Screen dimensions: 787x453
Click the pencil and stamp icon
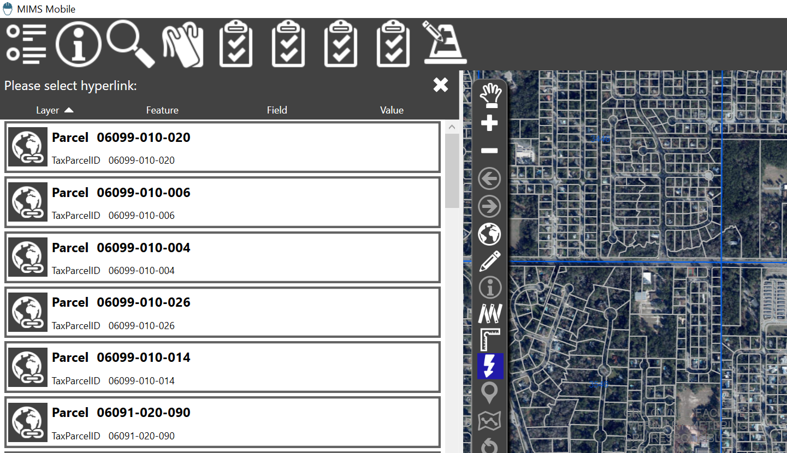click(445, 43)
